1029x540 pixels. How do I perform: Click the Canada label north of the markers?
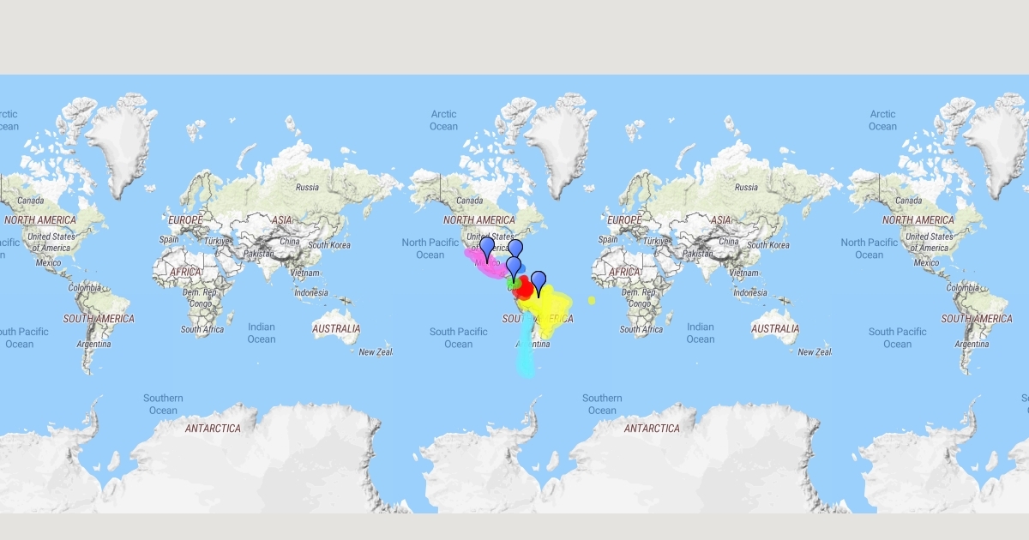[469, 201]
